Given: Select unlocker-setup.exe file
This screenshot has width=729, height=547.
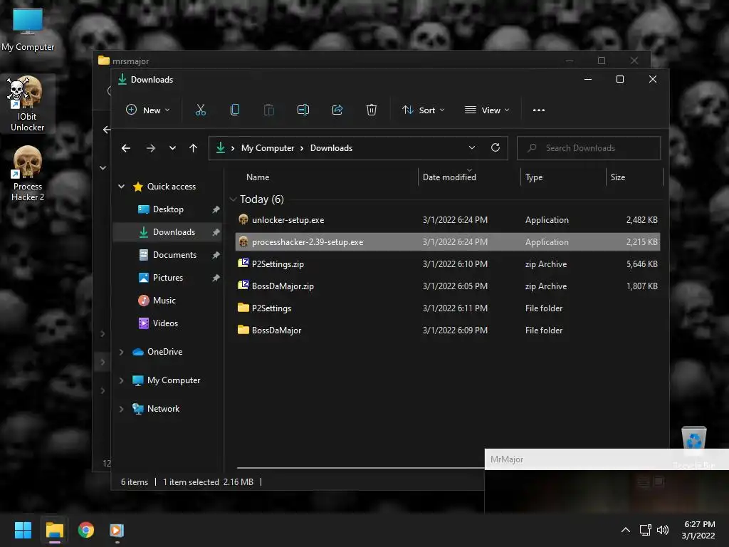Looking at the screenshot, I should (447, 219).
